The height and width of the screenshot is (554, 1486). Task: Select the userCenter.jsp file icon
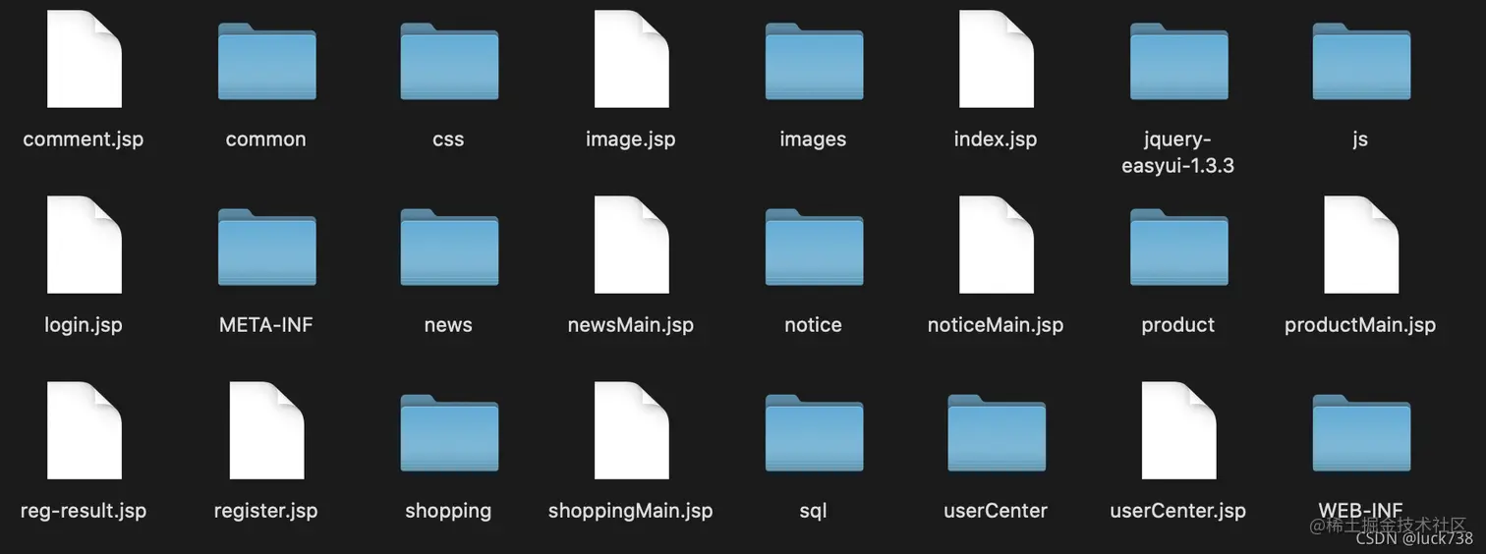[1178, 430]
